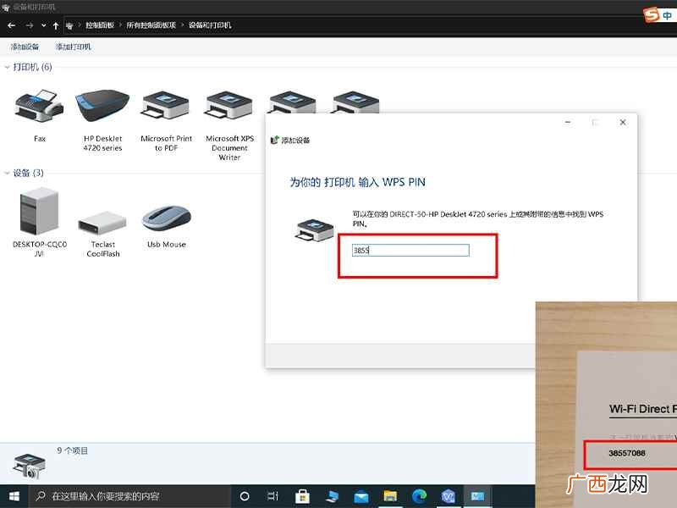Go forward with the navigation forward arrow
Viewport: 677px width, 508px height.
(x=30, y=25)
